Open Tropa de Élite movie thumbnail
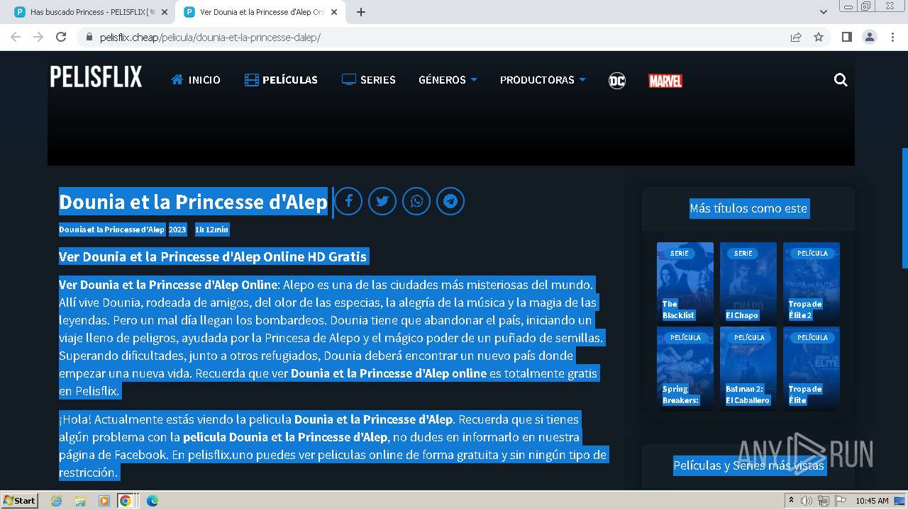Screen dimensions: 908x510 (812, 368)
